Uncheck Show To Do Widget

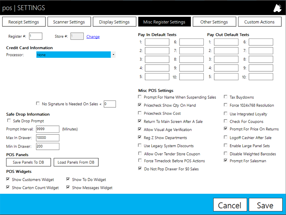(x=68, y=179)
